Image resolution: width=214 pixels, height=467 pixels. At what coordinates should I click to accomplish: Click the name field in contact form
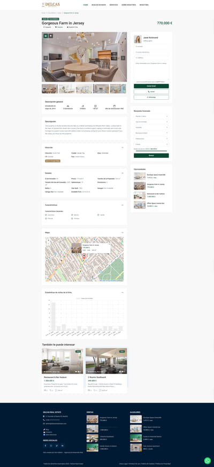(151, 47)
